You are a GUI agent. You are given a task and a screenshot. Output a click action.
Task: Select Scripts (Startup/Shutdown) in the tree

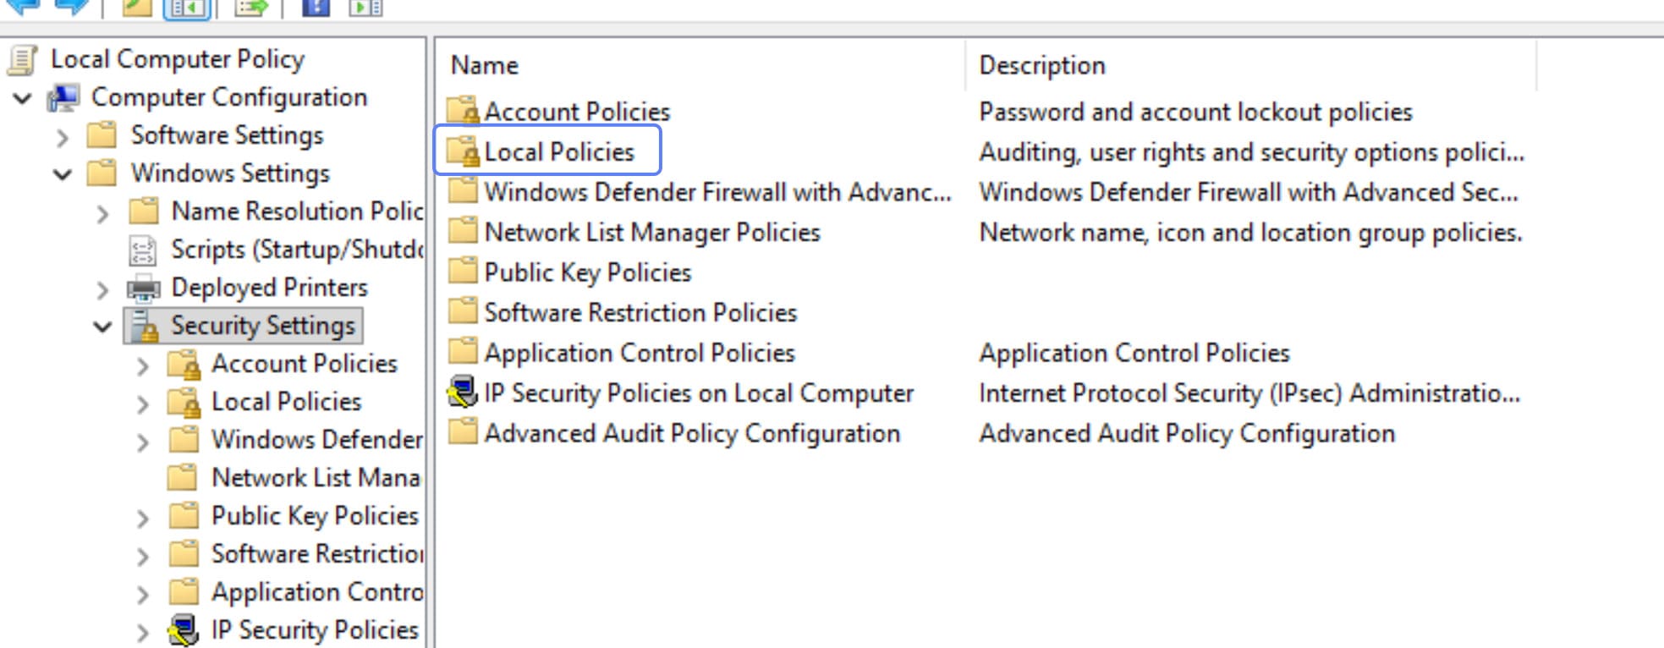click(x=296, y=250)
